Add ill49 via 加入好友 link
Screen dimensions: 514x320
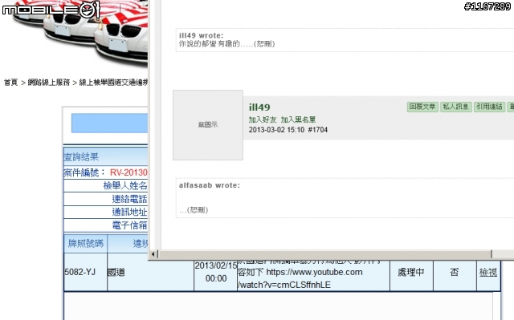pos(263,119)
